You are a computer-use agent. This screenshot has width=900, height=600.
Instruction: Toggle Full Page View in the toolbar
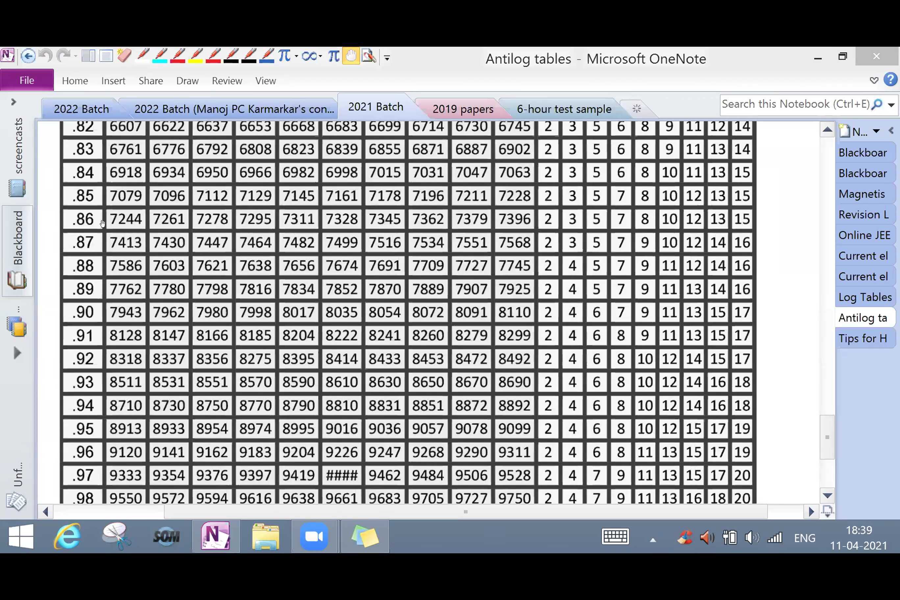point(106,56)
